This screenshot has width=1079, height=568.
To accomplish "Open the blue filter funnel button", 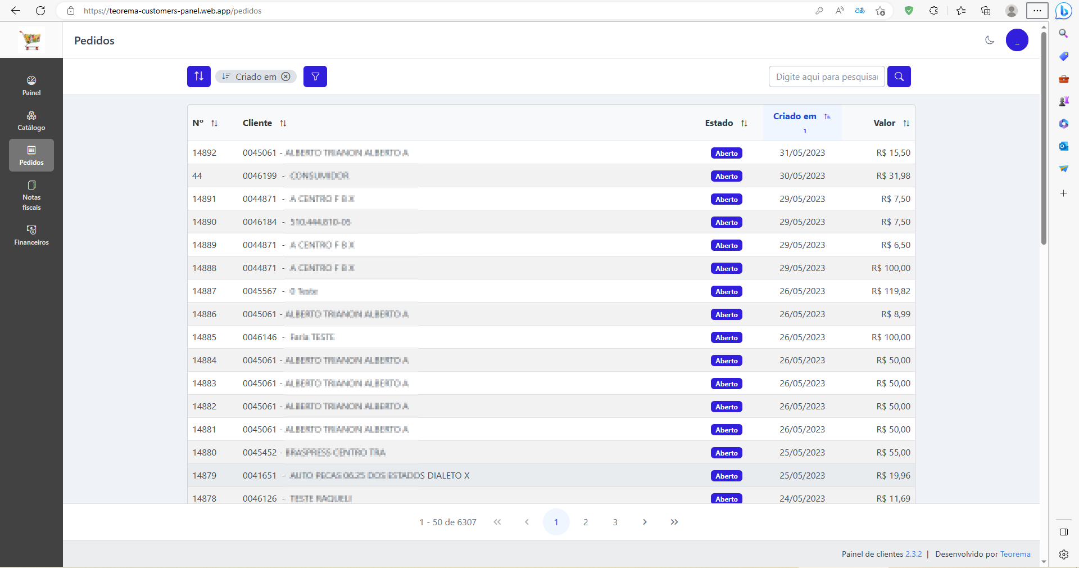I will point(315,76).
